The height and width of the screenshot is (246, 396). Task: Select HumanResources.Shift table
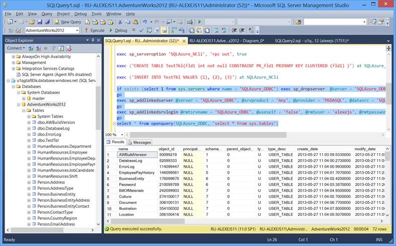coord(57,176)
